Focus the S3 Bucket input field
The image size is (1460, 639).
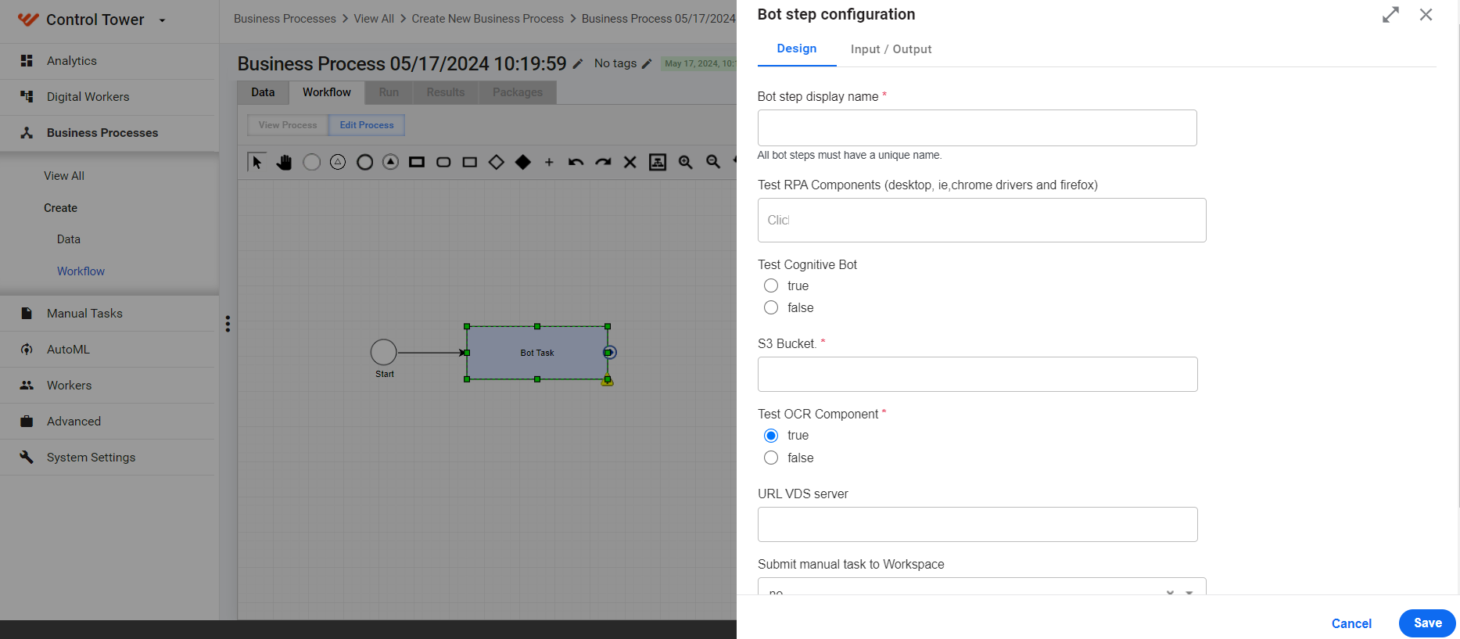click(978, 374)
